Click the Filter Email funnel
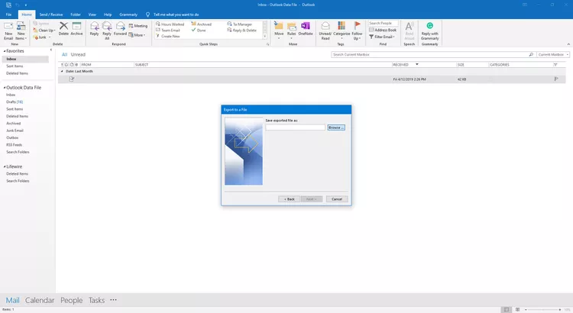The width and height of the screenshot is (573, 313). click(371, 37)
